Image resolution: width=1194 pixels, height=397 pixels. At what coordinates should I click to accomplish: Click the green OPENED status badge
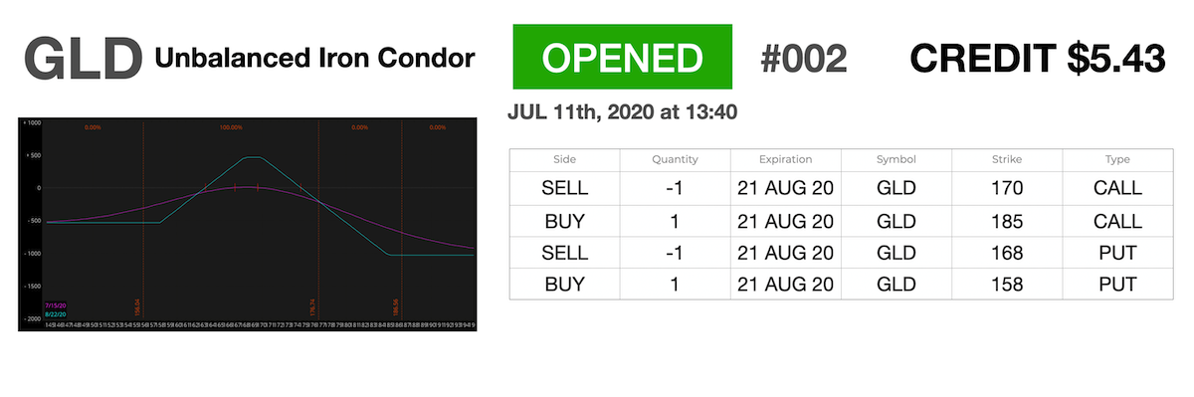pyautogui.click(x=623, y=59)
